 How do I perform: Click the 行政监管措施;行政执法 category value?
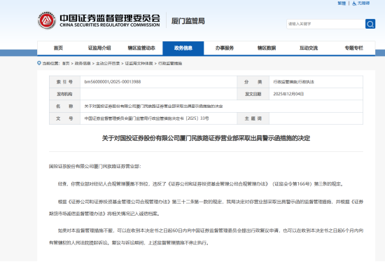tap(294, 82)
